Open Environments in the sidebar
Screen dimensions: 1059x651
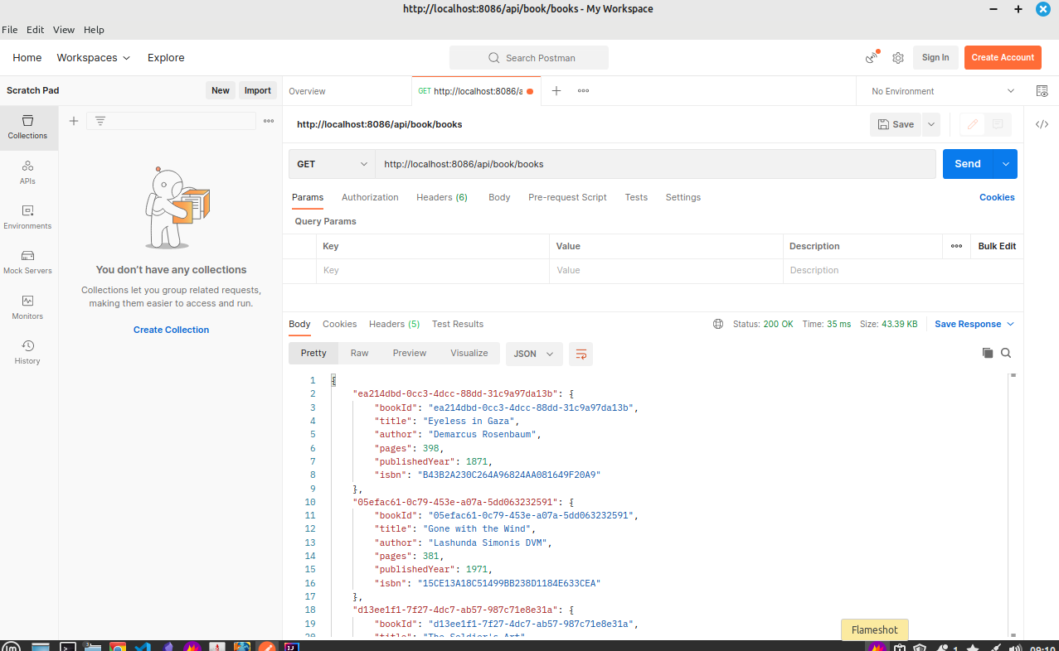tap(28, 218)
